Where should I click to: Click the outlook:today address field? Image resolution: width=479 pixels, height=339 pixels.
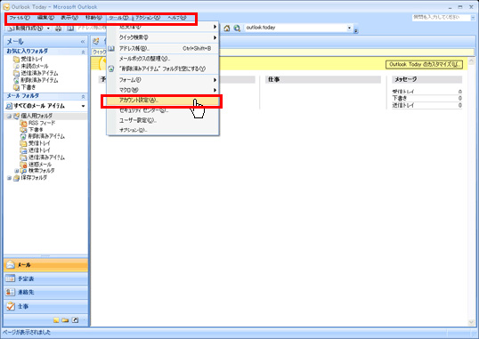pos(296,28)
